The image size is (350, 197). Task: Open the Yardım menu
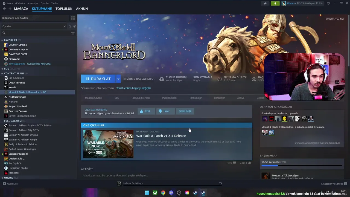click(55, 3)
